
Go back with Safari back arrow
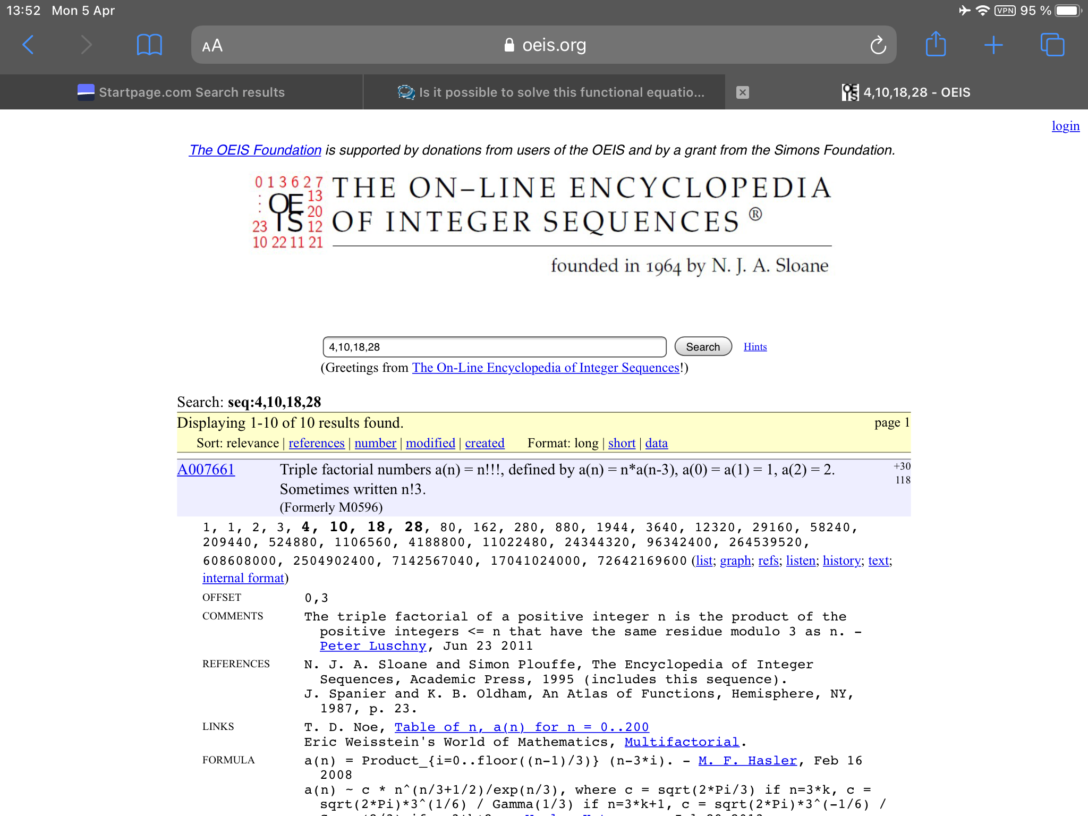click(x=29, y=45)
